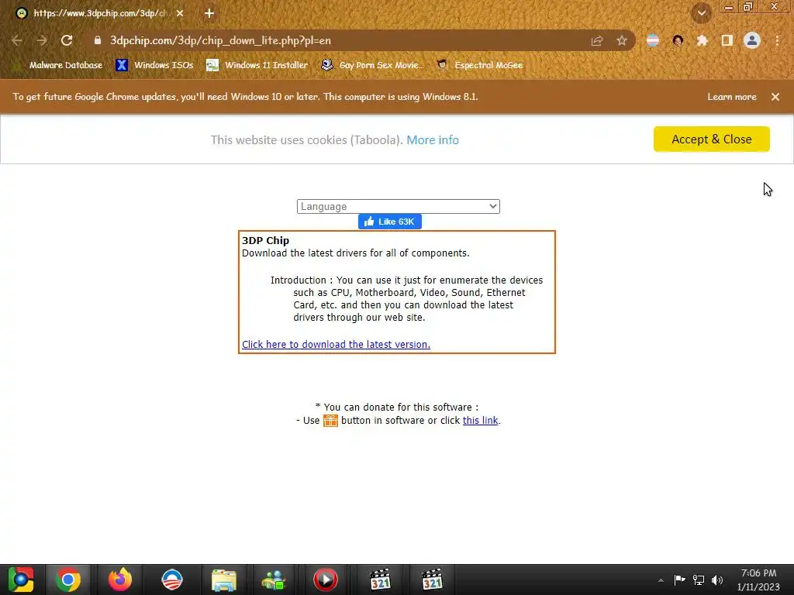Screen dimensions: 794x595
Task: Open the Extensions puzzle piece icon
Action: tap(702, 40)
